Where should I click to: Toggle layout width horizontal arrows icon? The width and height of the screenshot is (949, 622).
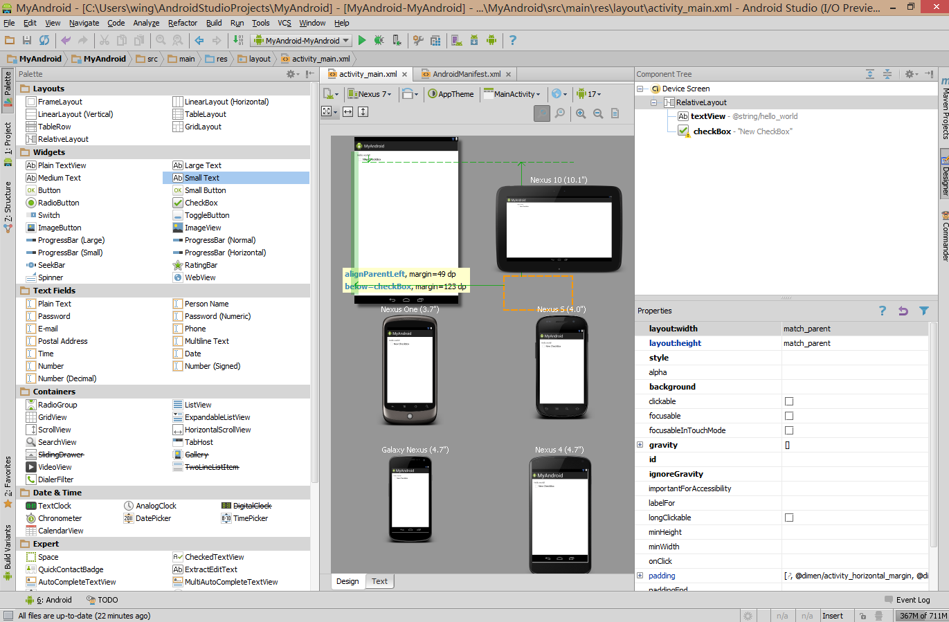click(x=347, y=111)
